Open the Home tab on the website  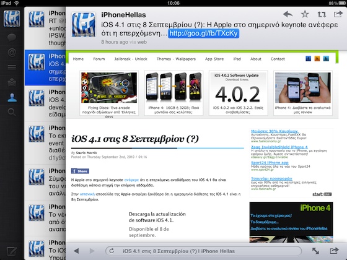[78, 59]
